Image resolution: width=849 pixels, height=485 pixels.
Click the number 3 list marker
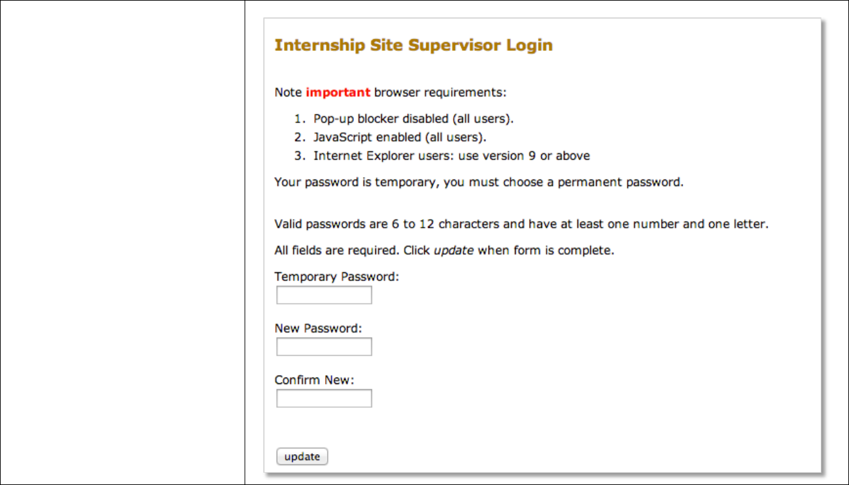coord(298,156)
